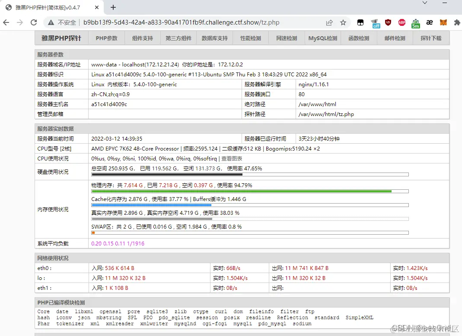The height and width of the screenshot is (336, 462).
Task: Click the absolute path value '/var/www/html'
Action: tap(317, 104)
